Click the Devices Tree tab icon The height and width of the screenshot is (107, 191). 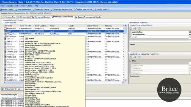[3, 17]
